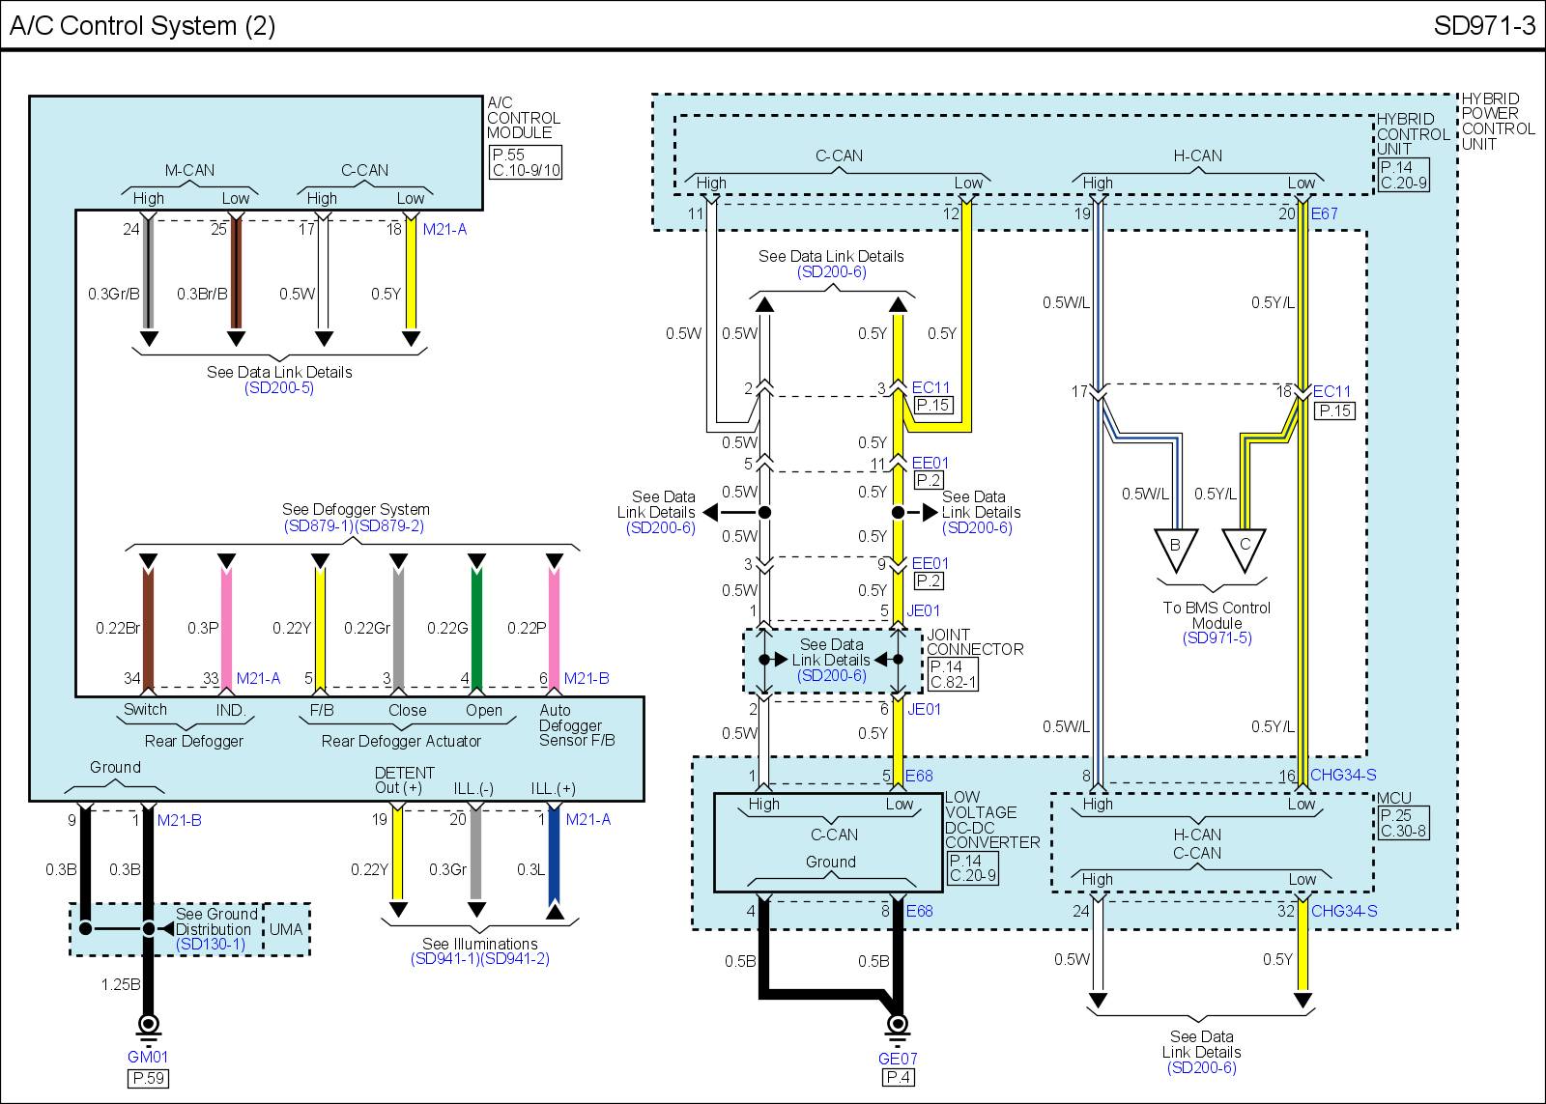Click the ground symbol above GE07
This screenshot has width=1546, height=1104.
click(x=898, y=1026)
